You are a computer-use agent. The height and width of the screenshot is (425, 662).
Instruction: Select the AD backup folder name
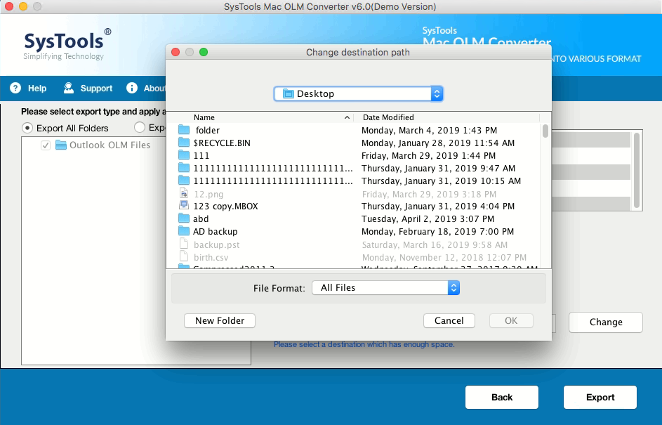pos(216,232)
